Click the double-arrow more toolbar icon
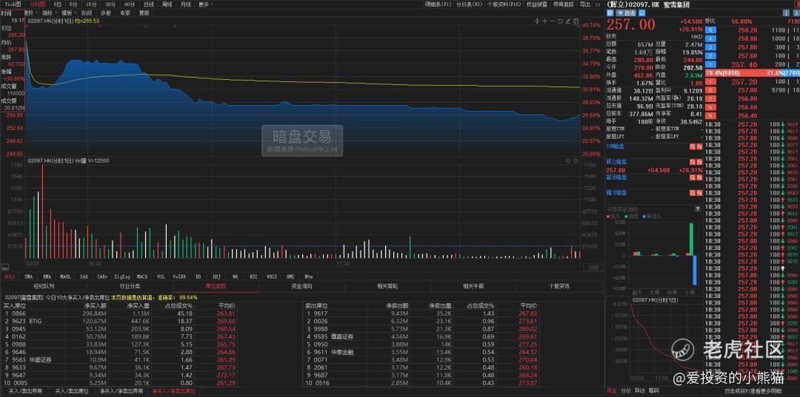The width and height of the screenshot is (800, 397). (x=598, y=4)
